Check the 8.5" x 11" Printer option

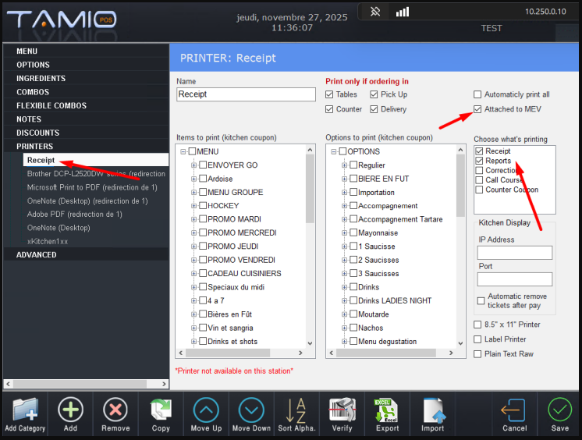point(477,325)
